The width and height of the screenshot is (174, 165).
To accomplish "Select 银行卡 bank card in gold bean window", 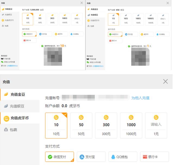I will [29, 40].
